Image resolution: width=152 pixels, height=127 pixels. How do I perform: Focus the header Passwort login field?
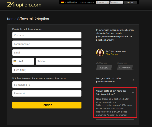pos(116,2)
